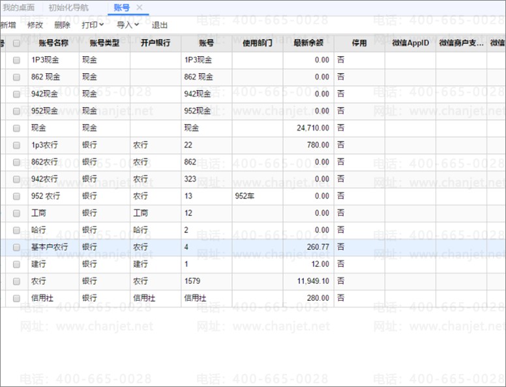This screenshot has height=387, width=506.
Task: Select account name 942农行
Action: [x=44, y=179]
